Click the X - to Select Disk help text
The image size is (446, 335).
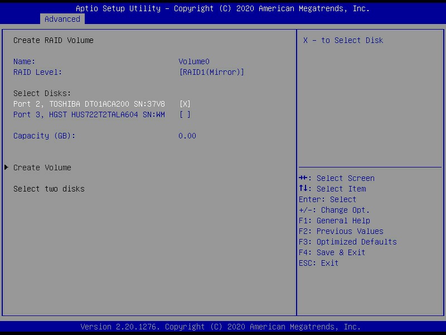[x=343, y=40]
